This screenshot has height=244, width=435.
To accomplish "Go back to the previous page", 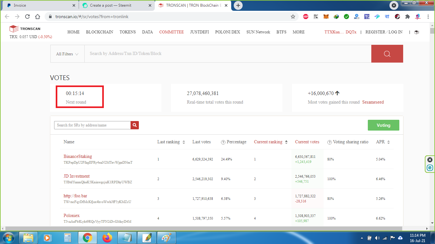I will (7, 17).
